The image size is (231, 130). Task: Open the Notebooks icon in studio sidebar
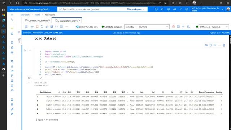12,43
